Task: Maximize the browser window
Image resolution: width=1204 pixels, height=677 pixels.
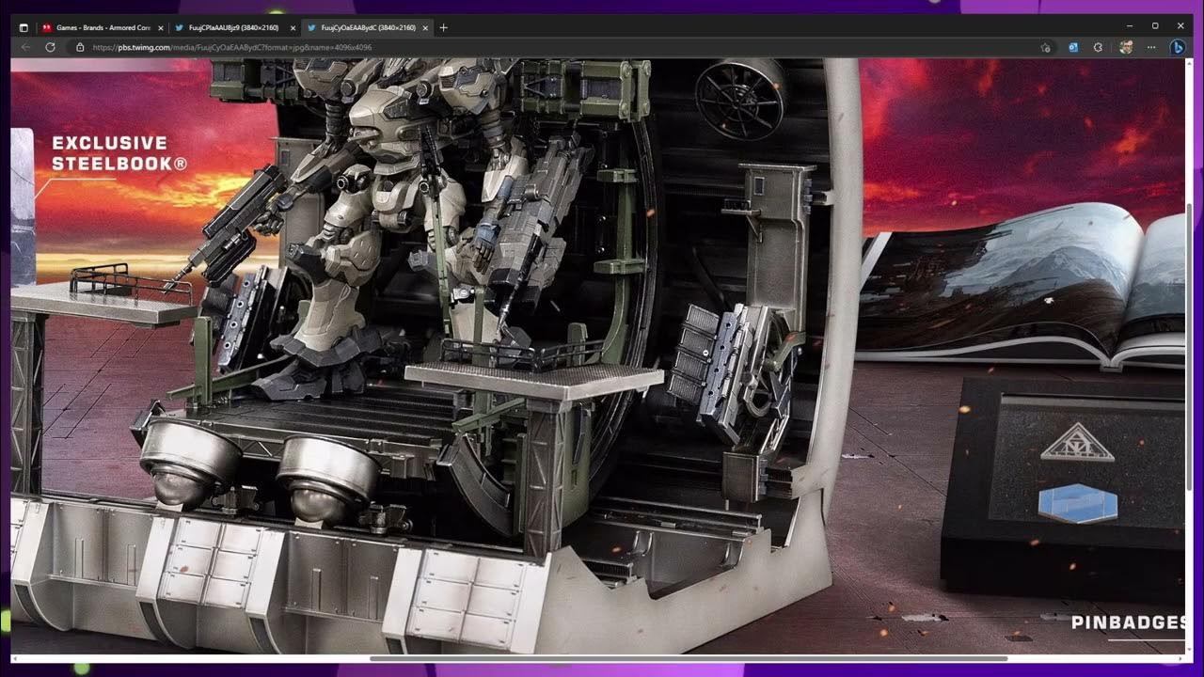Action: (x=1155, y=26)
